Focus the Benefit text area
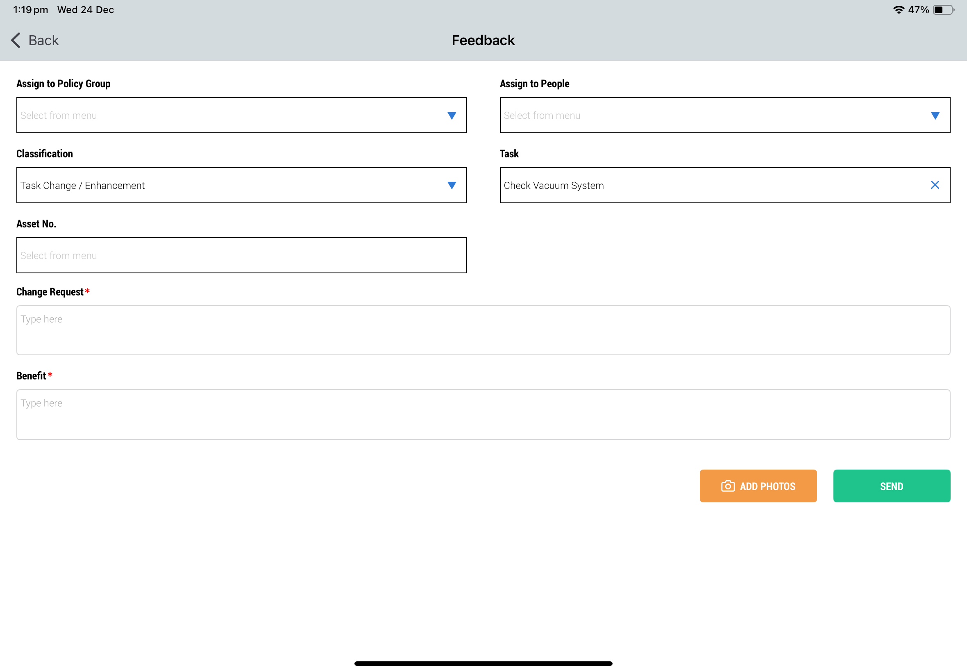The height and width of the screenshot is (672, 967). click(483, 415)
